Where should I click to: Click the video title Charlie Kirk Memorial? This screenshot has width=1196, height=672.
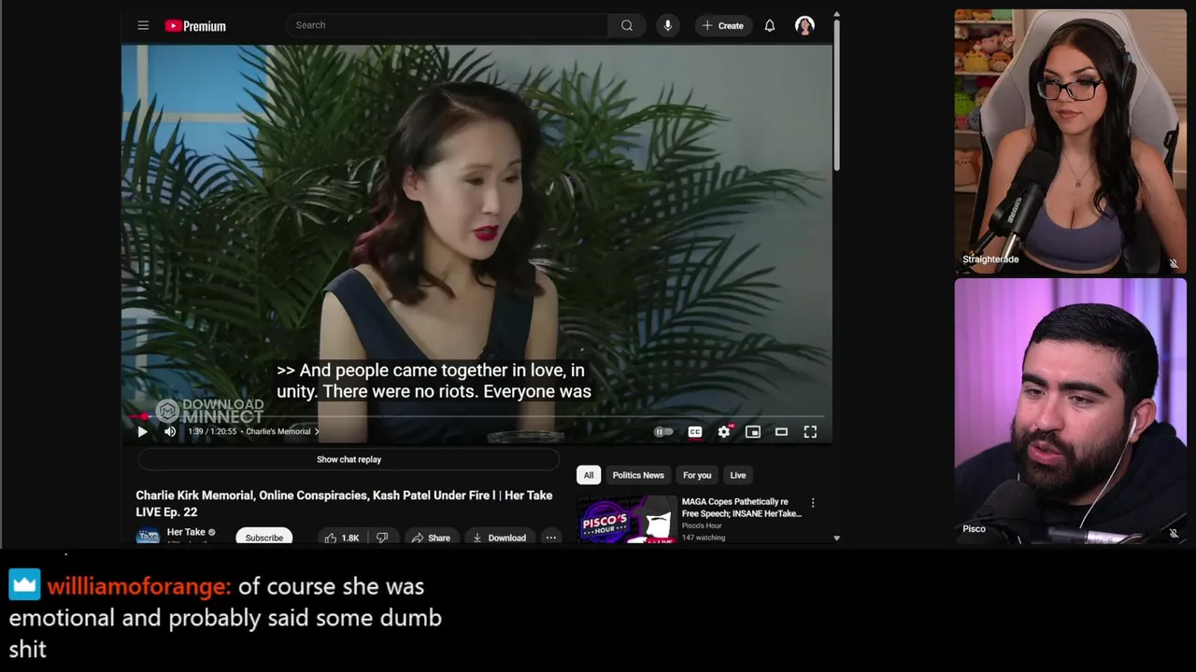[x=344, y=503]
